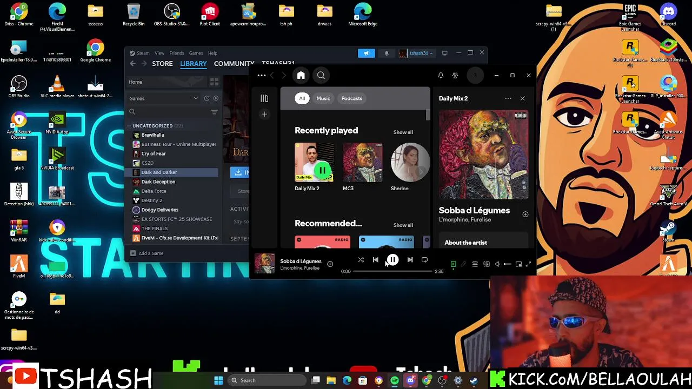Open Spotify from Windows taskbar
This screenshot has height=389, width=692.
(x=395, y=380)
